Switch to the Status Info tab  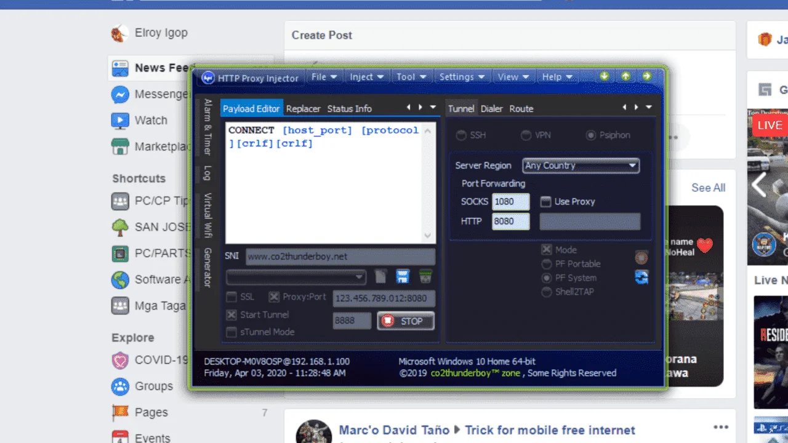[x=349, y=109]
